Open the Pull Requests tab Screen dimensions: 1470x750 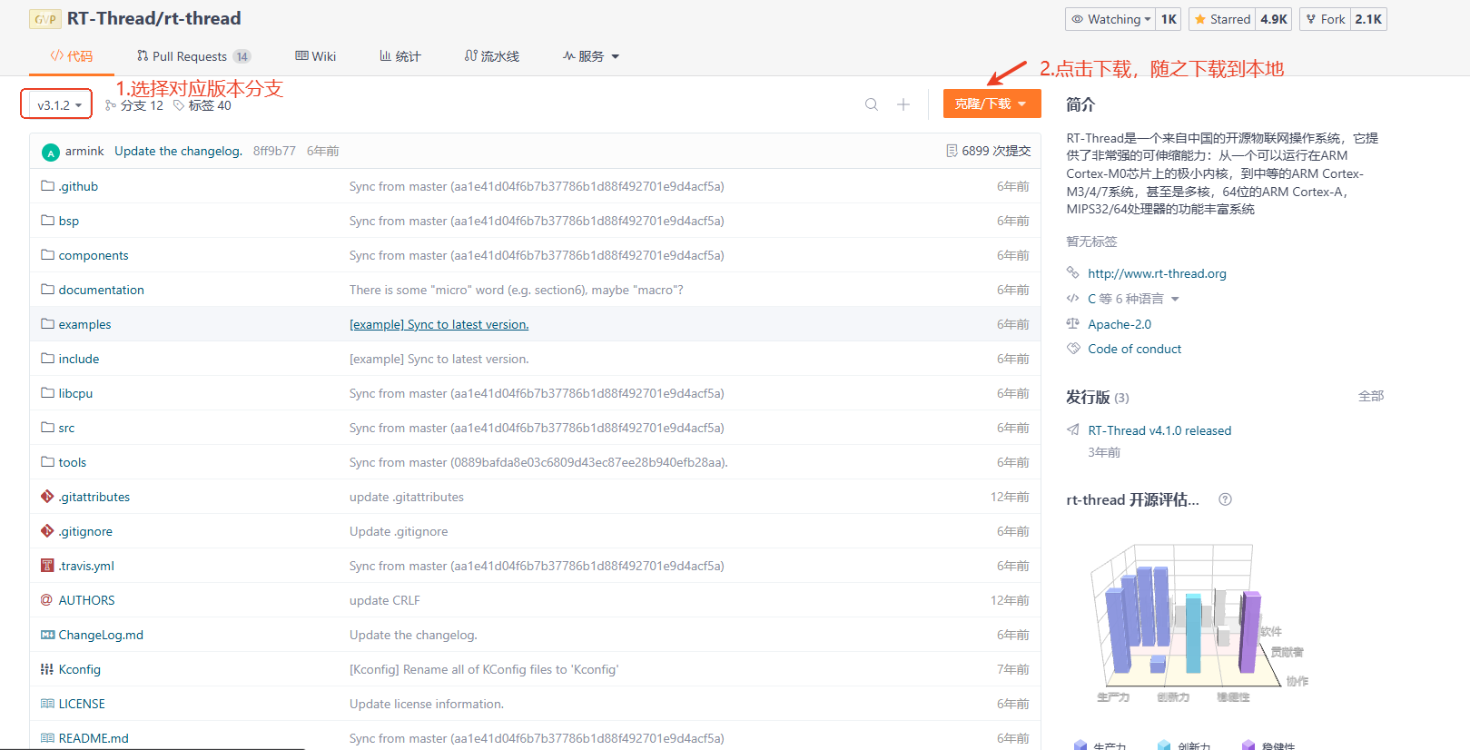(x=193, y=56)
